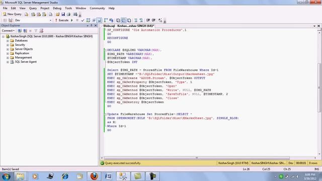
Task: Open a new Database Engine Query
Action: 27,14
